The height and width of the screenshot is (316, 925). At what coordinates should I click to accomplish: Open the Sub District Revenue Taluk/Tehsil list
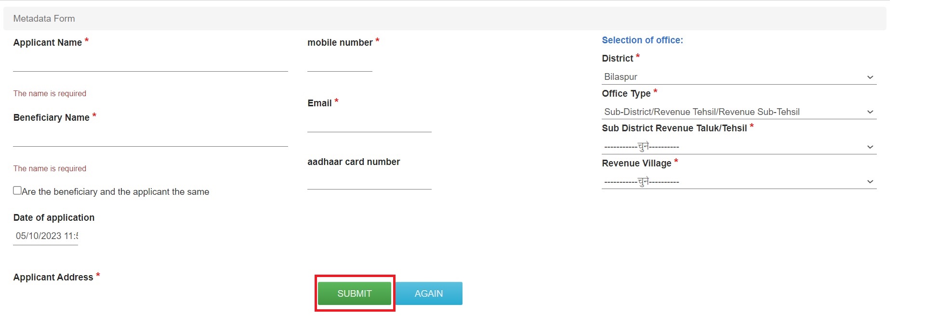pyautogui.click(x=737, y=147)
